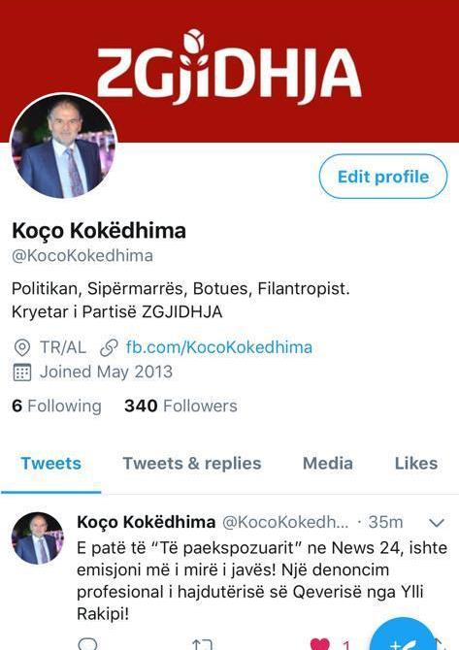Open the fb.com/KocoKokedhima link
This screenshot has height=650, width=459.
click(219, 347)
